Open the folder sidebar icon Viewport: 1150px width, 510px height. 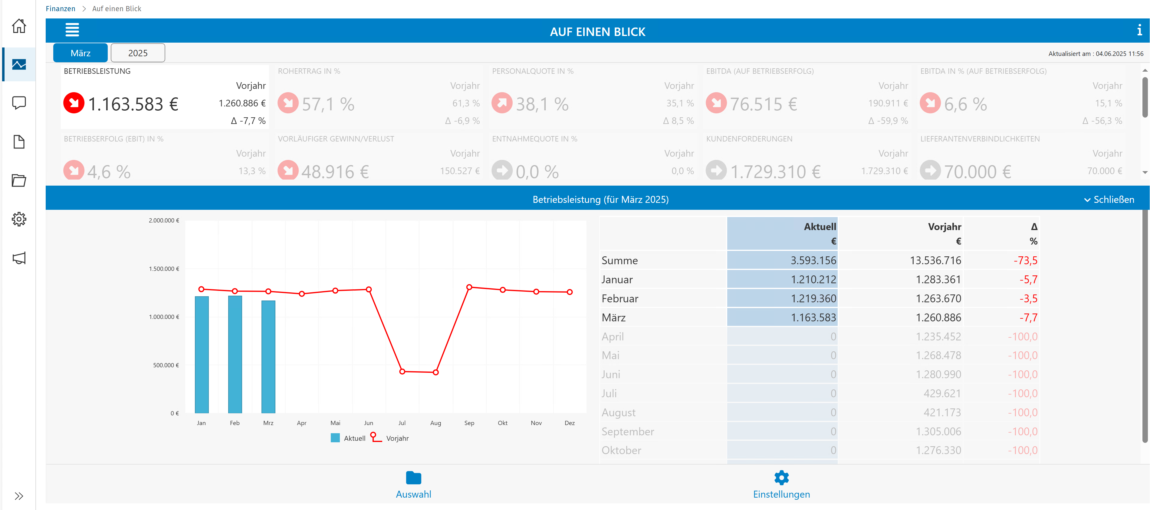point(19,180)
